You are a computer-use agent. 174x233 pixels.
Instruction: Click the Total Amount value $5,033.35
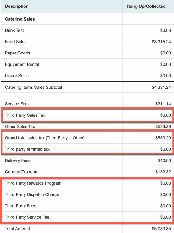pos(161,229)
